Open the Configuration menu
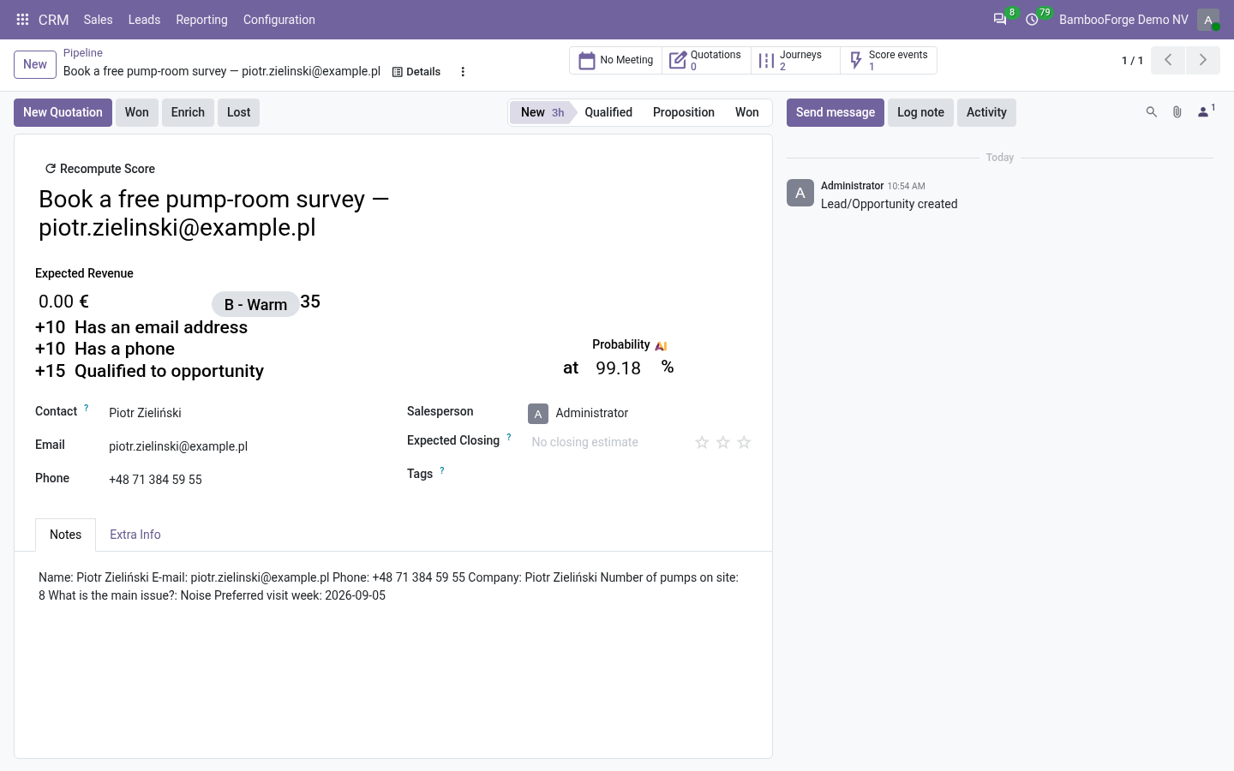 pos(279,20)
